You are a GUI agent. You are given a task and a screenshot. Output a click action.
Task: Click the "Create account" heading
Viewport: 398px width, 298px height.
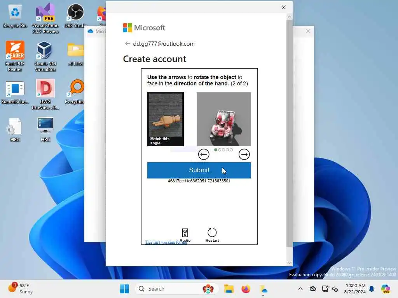pyautogui.click(x=155, y=59)
